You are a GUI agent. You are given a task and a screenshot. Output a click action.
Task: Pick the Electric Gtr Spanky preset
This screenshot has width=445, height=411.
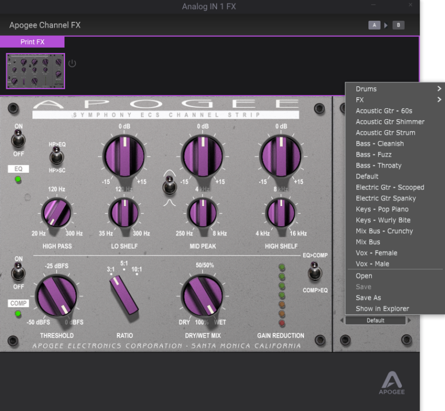point(396,198)
